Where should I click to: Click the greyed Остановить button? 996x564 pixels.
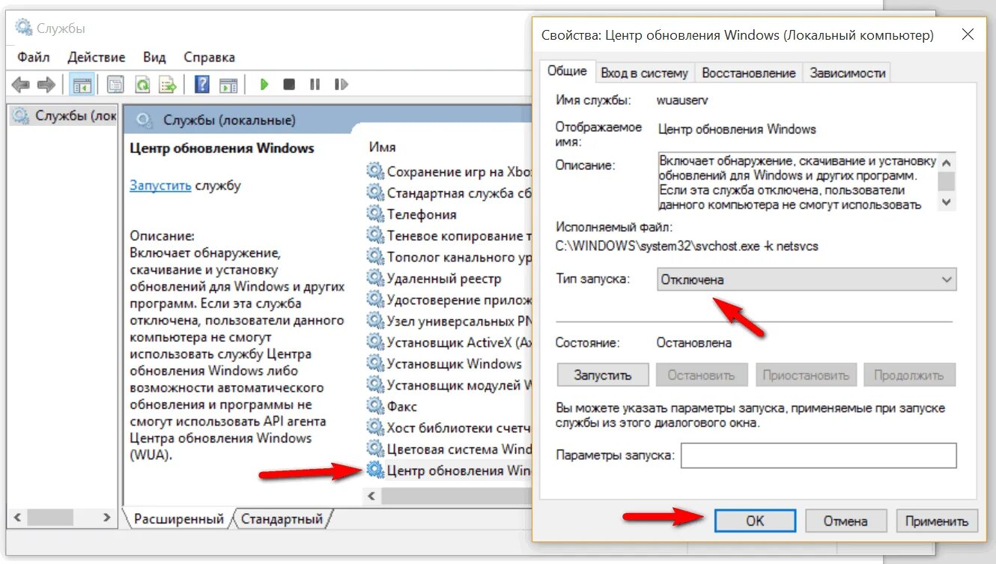(x=702, y=375)
